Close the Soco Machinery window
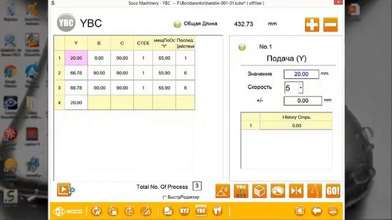 point(338,2)
